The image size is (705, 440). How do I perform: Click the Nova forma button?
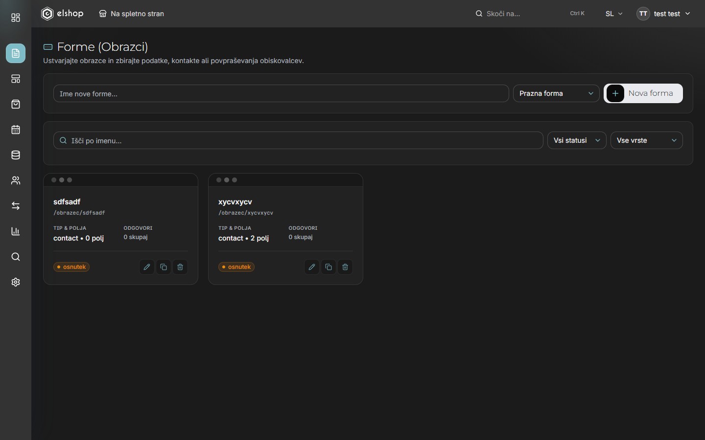(x=643, y=93)
